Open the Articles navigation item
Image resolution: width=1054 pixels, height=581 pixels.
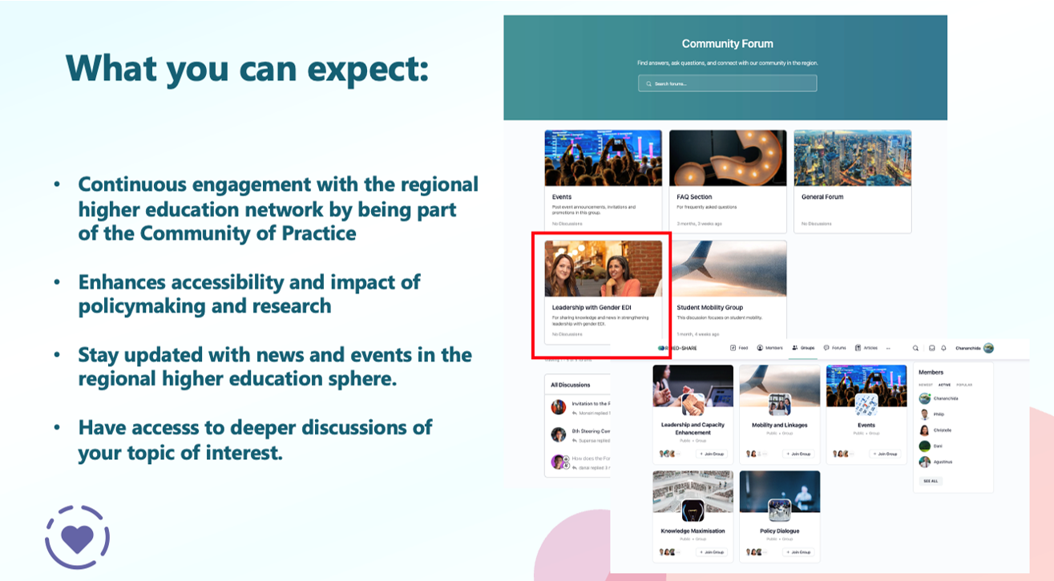866,348
